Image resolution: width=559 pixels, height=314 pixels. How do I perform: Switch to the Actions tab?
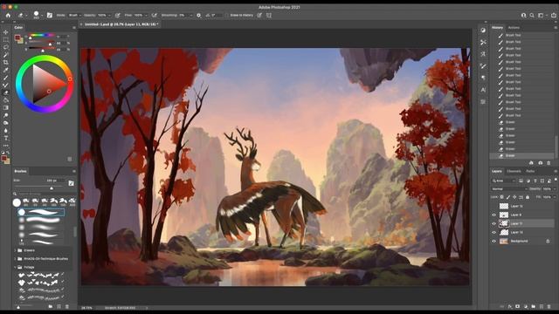(x=514, y=27)
